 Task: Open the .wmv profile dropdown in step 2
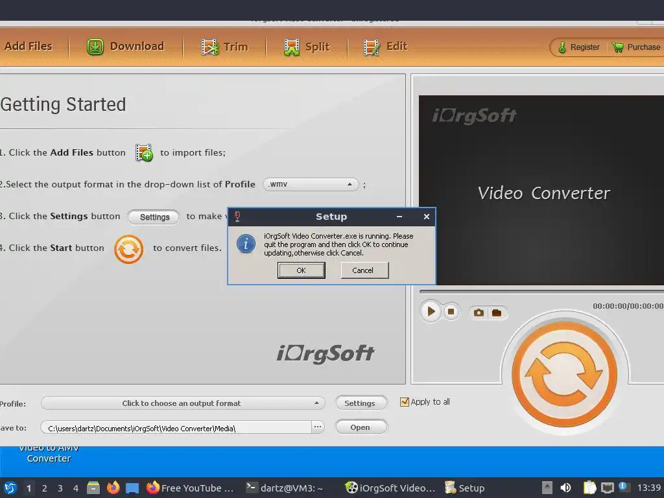pyautogui.click(x=311, y=184)
